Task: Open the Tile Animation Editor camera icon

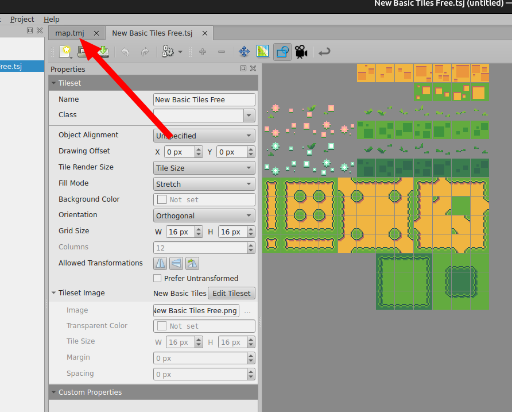Action: (301, 52)
